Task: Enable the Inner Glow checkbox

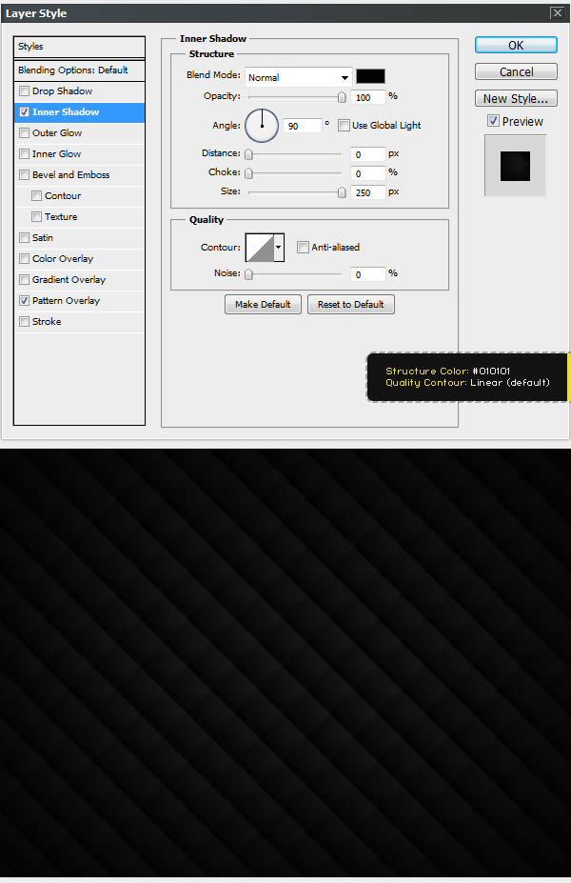Action: pyautogui.click(x=24, y=153)
